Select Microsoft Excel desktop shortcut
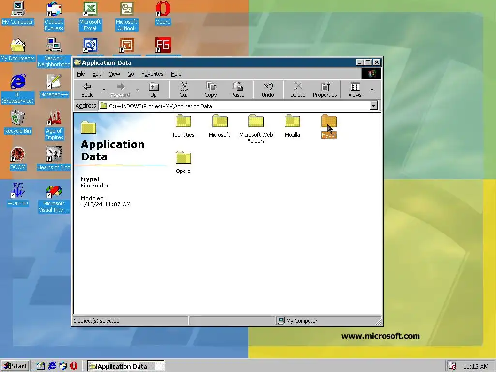 click(x=90, y=16)
